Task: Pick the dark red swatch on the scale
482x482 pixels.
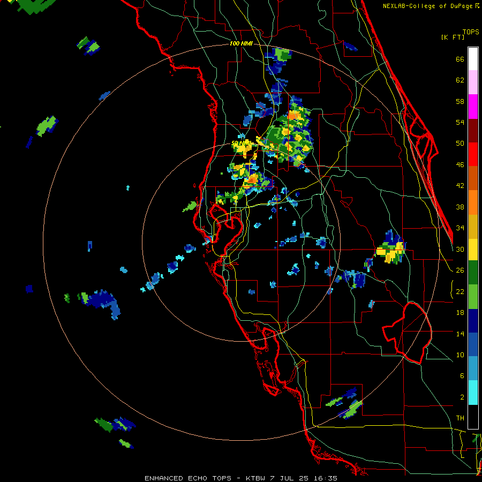Action: (x=473, y=131)
